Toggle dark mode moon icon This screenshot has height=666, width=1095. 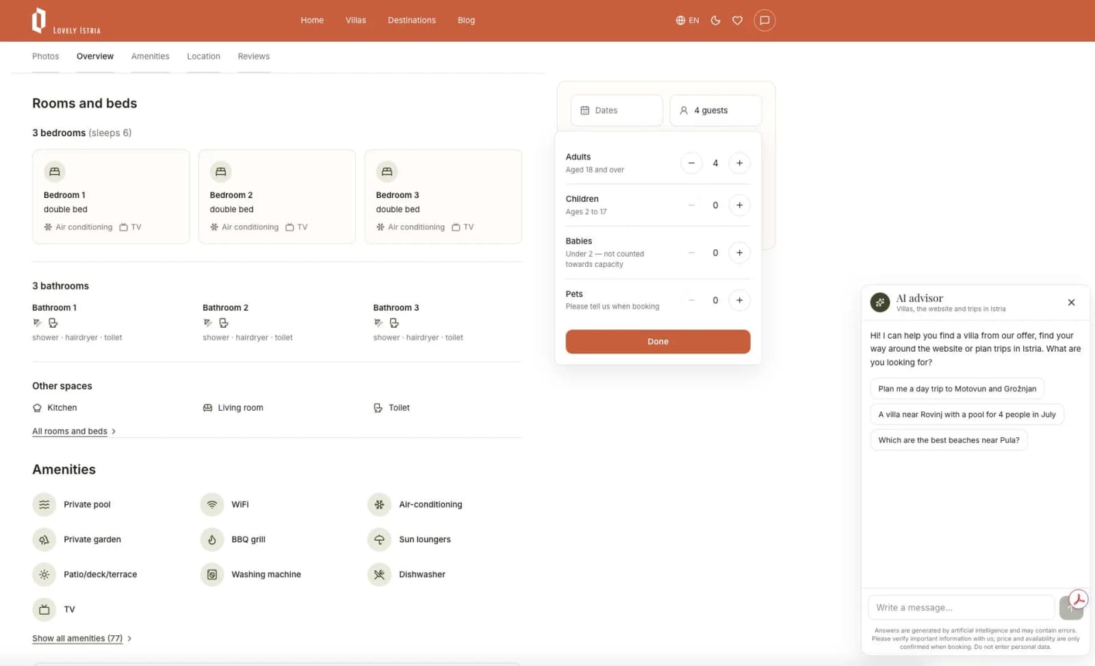pos(716,21)
